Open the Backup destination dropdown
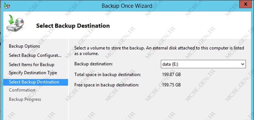 pos(203,64)
